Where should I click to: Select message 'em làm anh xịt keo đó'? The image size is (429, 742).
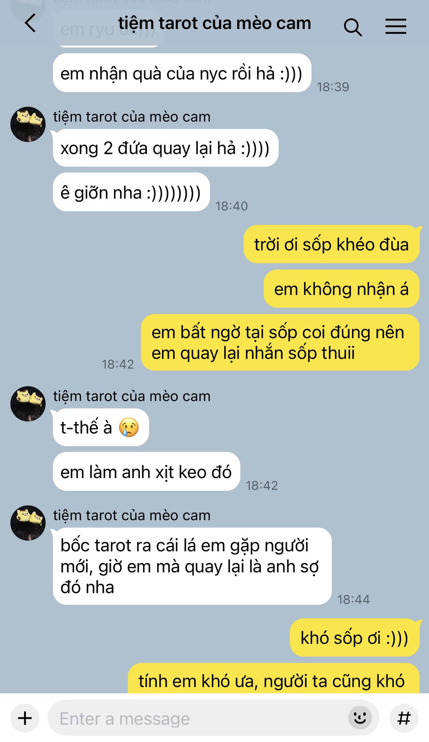click(x=146, y=471)
